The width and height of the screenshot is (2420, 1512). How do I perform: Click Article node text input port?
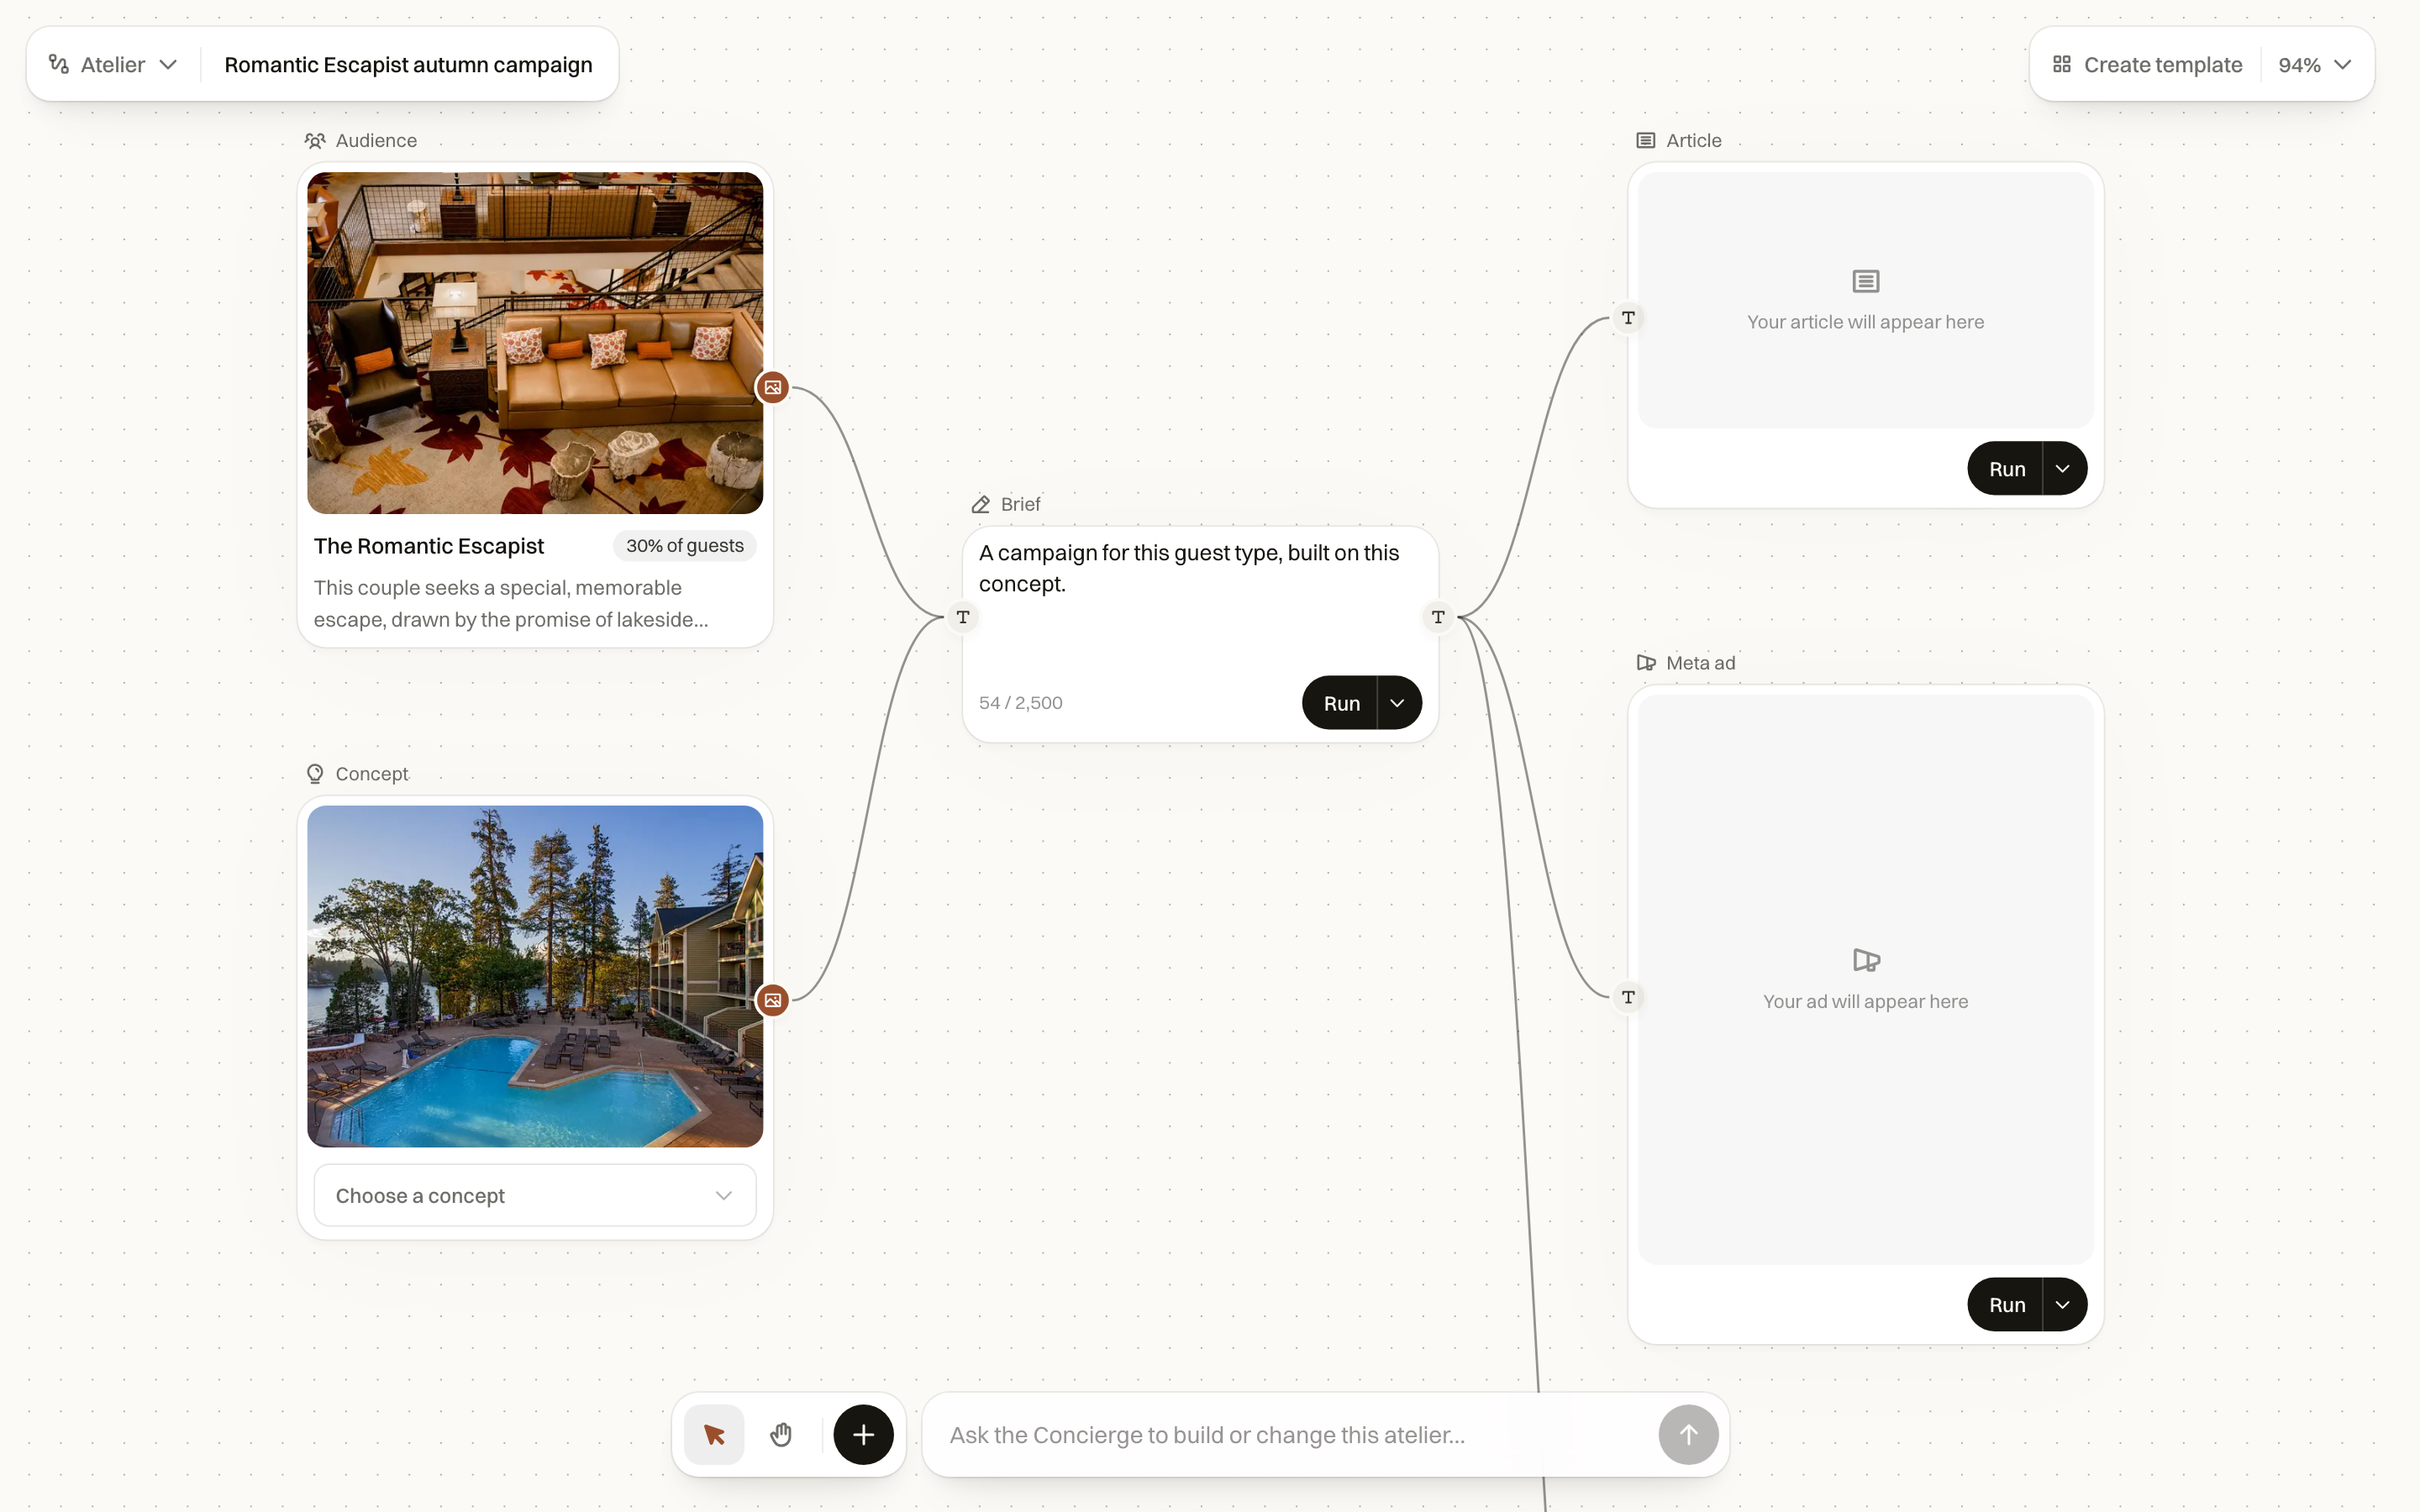pyautogui.click(x=1628, y=318)
